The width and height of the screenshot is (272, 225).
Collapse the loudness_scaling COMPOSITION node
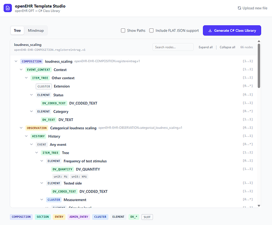[16, 61]
